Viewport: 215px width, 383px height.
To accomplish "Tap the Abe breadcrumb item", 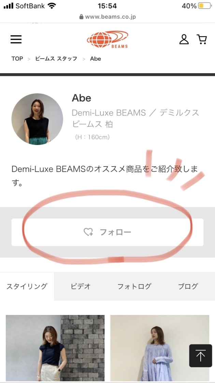I will tap(96, 58).
